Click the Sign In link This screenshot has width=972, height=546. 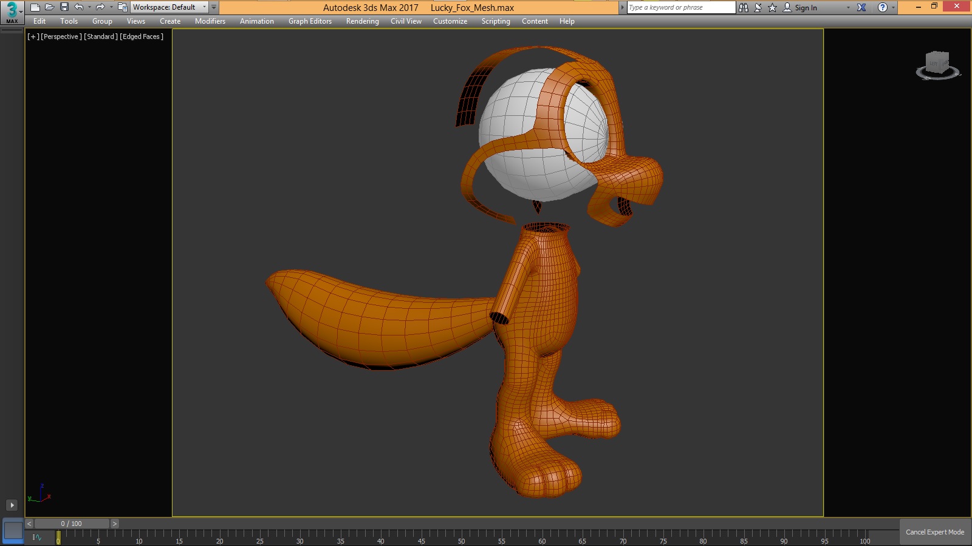click(806, 8)
